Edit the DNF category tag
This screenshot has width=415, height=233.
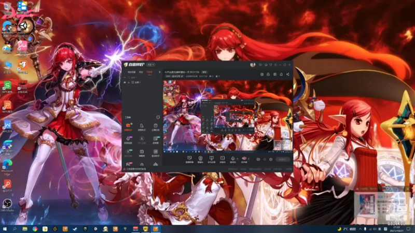[174, 76]
